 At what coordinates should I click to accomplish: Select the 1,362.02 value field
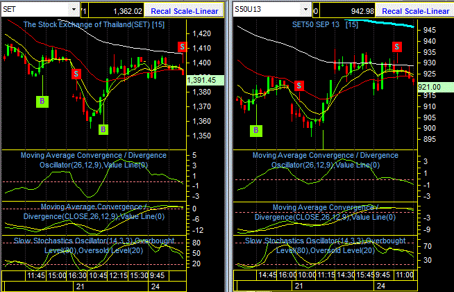click(116, 11)
